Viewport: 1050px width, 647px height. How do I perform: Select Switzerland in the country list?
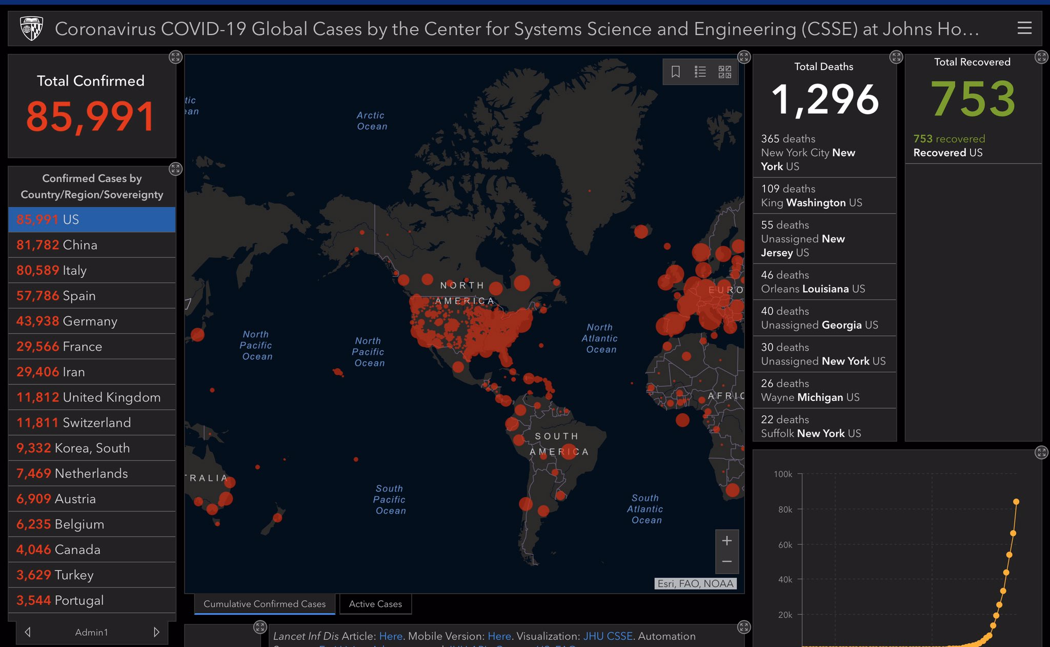tap(92, 422)
